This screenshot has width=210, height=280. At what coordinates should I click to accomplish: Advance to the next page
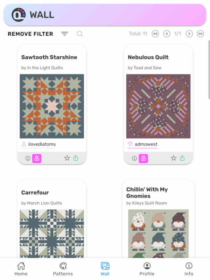pyautogui.click(x=189, y=34)
